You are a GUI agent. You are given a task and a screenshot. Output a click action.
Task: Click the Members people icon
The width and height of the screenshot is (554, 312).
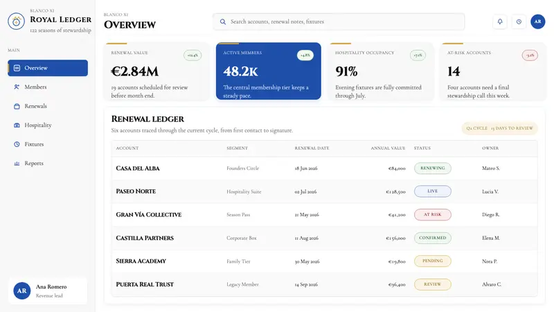(x=17, y=87)
